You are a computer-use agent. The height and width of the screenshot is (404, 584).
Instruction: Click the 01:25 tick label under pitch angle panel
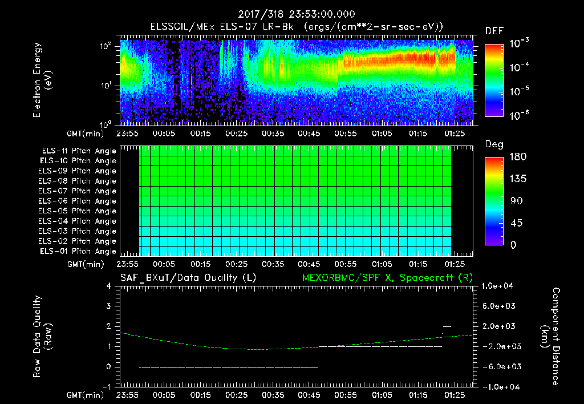(455, 264)
